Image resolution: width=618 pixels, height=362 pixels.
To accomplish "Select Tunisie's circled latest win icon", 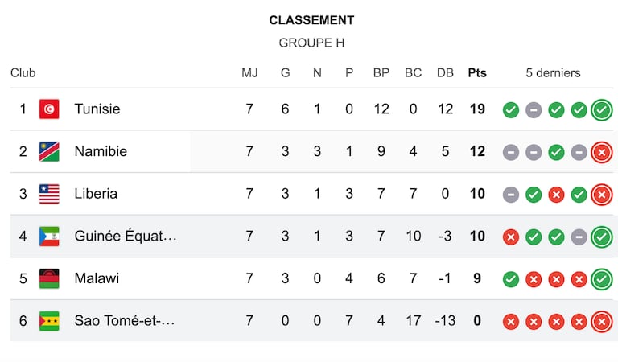I will click(601, 110).
